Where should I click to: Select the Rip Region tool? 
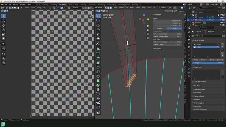click(98, 107)
